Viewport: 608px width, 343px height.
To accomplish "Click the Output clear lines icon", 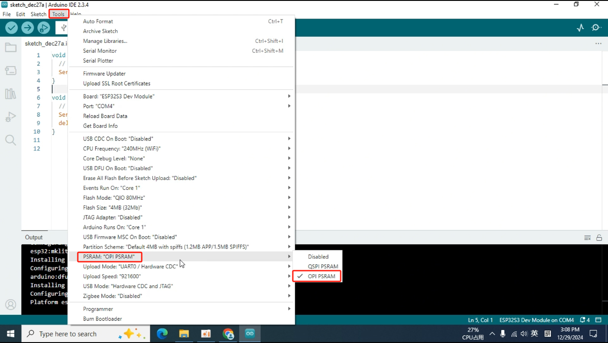I will 587,238.
